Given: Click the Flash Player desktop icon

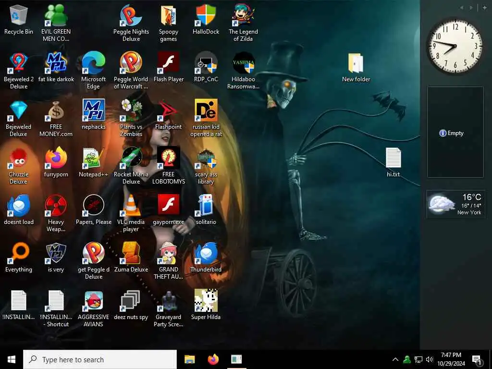Looking at the screenshot, I should click(169, 67).
